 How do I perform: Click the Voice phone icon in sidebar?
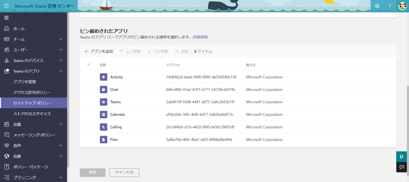6,146
